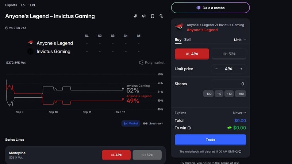Select the IG1 52¢ outcome toggle

pyautogui.click(x=229, y=54)
